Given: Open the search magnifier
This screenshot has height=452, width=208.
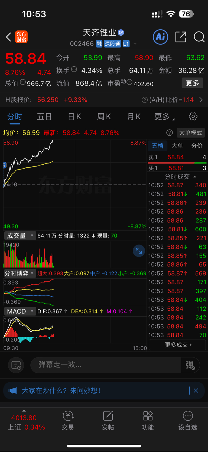Looking at the screenshot, I should coord(199,37).
